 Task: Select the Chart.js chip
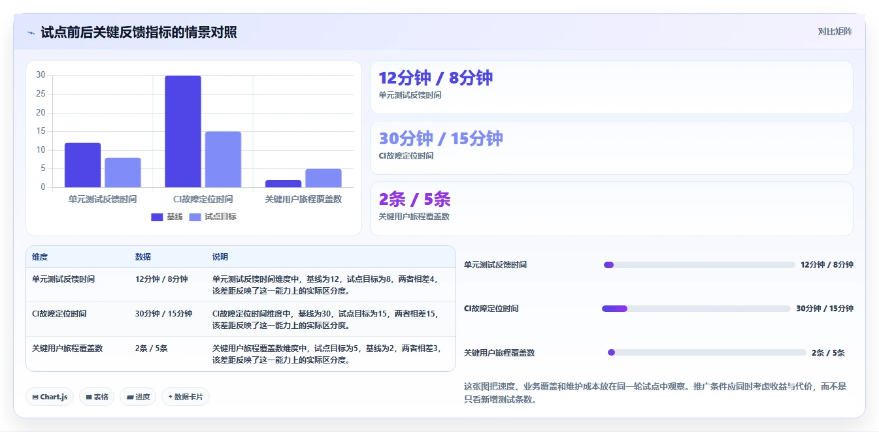click(50, 397)
